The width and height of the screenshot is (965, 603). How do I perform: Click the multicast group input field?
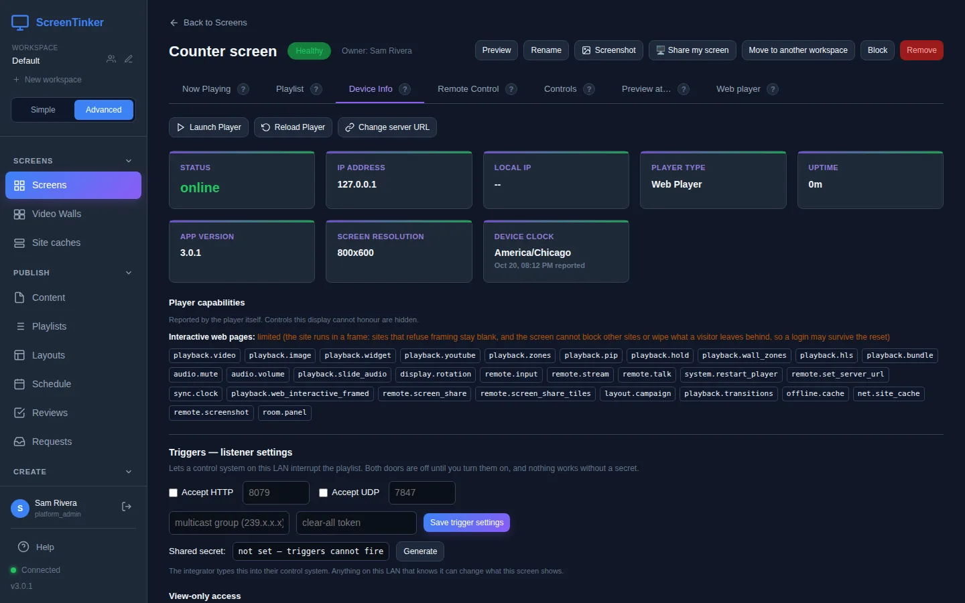tap(229, 523)
